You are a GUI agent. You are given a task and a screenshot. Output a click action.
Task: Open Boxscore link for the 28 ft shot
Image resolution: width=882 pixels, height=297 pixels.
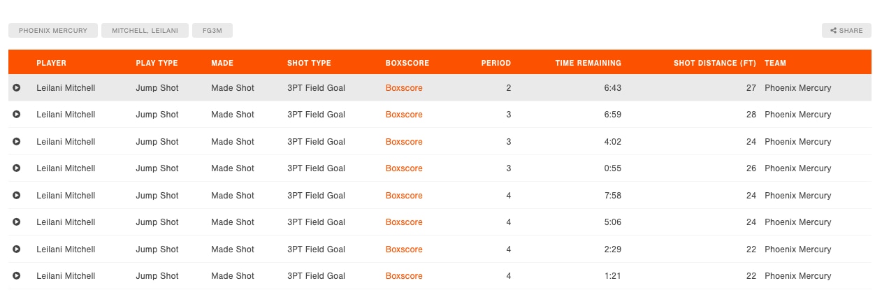(x=404, y=115)
